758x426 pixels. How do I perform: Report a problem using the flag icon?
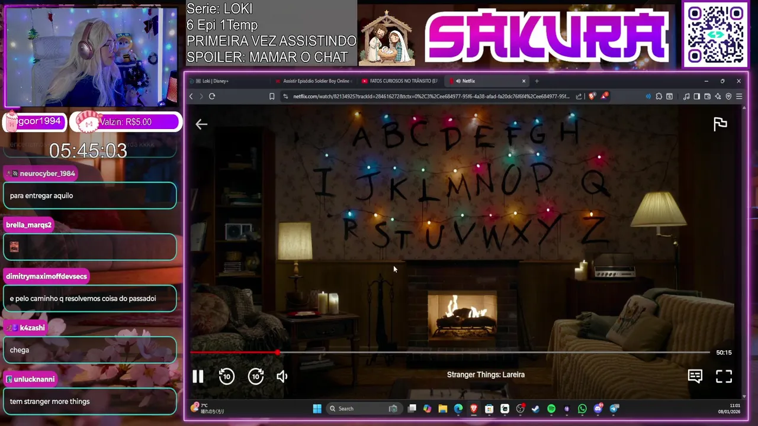click(720, 124)
